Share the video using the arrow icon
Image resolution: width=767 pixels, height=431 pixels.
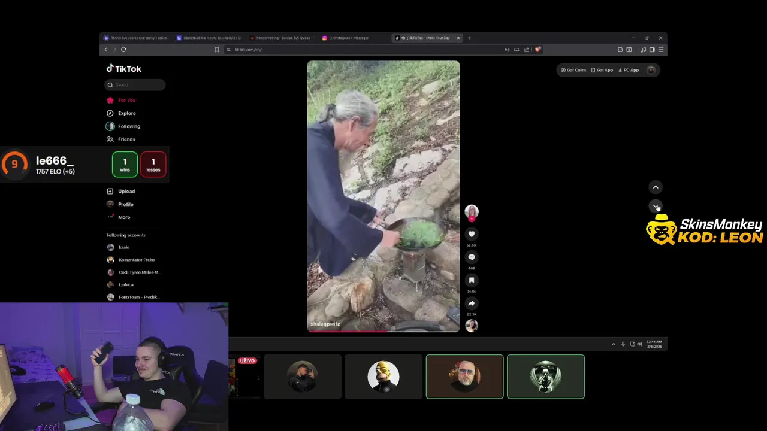pos(472,303)
